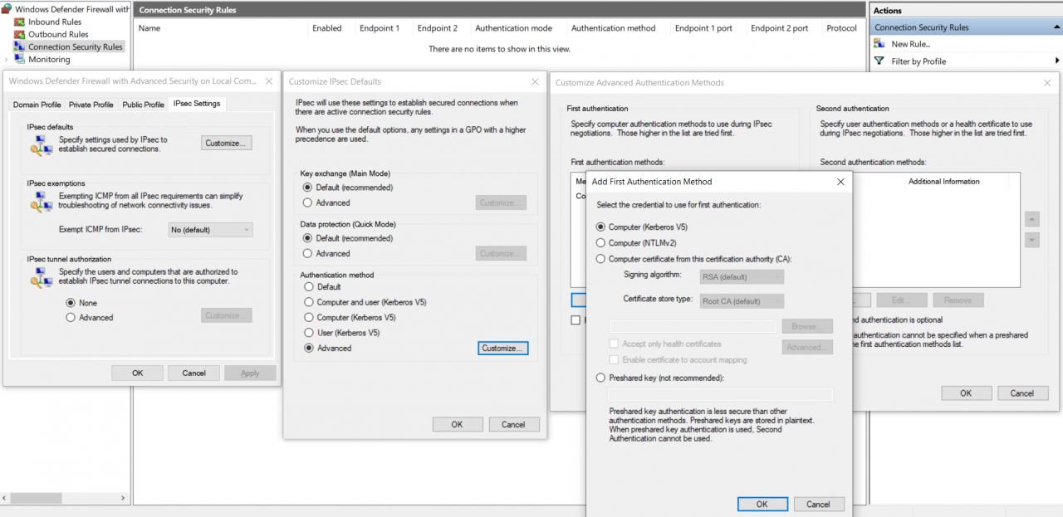
Task: Click Remove button for second authentication methods
Action: (958, 300)
